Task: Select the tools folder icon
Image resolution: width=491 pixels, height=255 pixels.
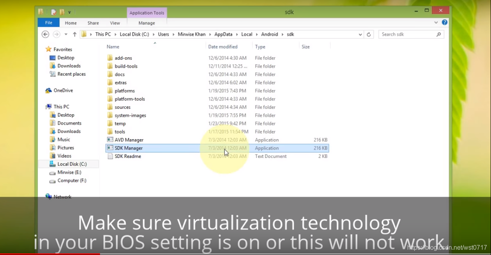Action: pyautogui.click(x=110, y=132)
